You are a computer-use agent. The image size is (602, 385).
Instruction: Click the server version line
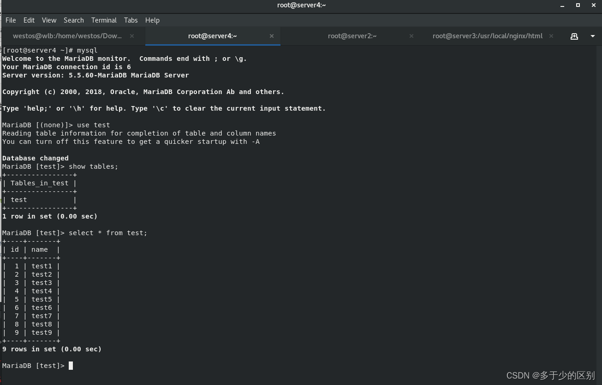coord(95,75)
